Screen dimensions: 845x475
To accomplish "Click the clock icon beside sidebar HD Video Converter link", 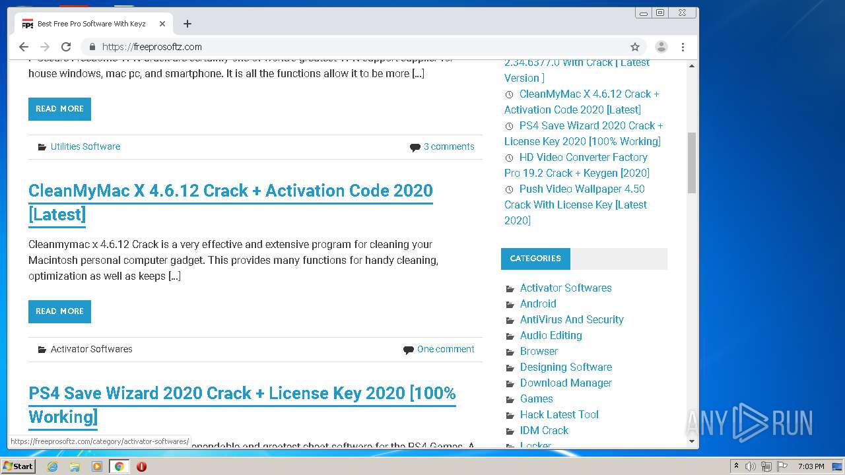I will coord(509,158).
